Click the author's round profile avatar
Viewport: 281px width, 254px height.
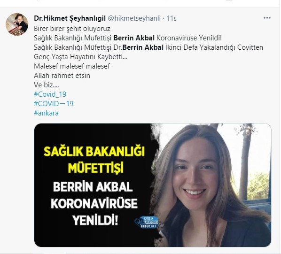[17, 24]
